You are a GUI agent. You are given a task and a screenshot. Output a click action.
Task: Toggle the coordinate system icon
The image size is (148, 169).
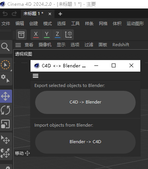(x=68, y=35)
